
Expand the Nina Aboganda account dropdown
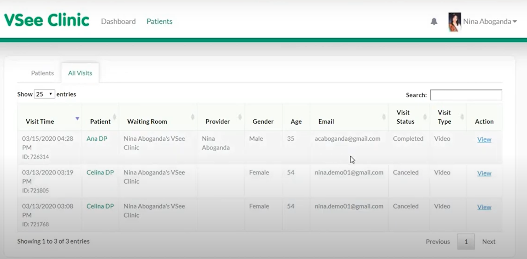[490, 22]
